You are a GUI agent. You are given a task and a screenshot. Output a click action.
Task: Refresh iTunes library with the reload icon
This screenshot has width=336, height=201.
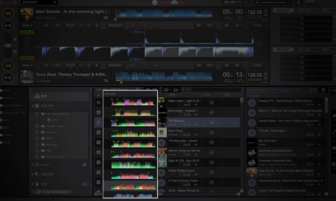point(85,165)
